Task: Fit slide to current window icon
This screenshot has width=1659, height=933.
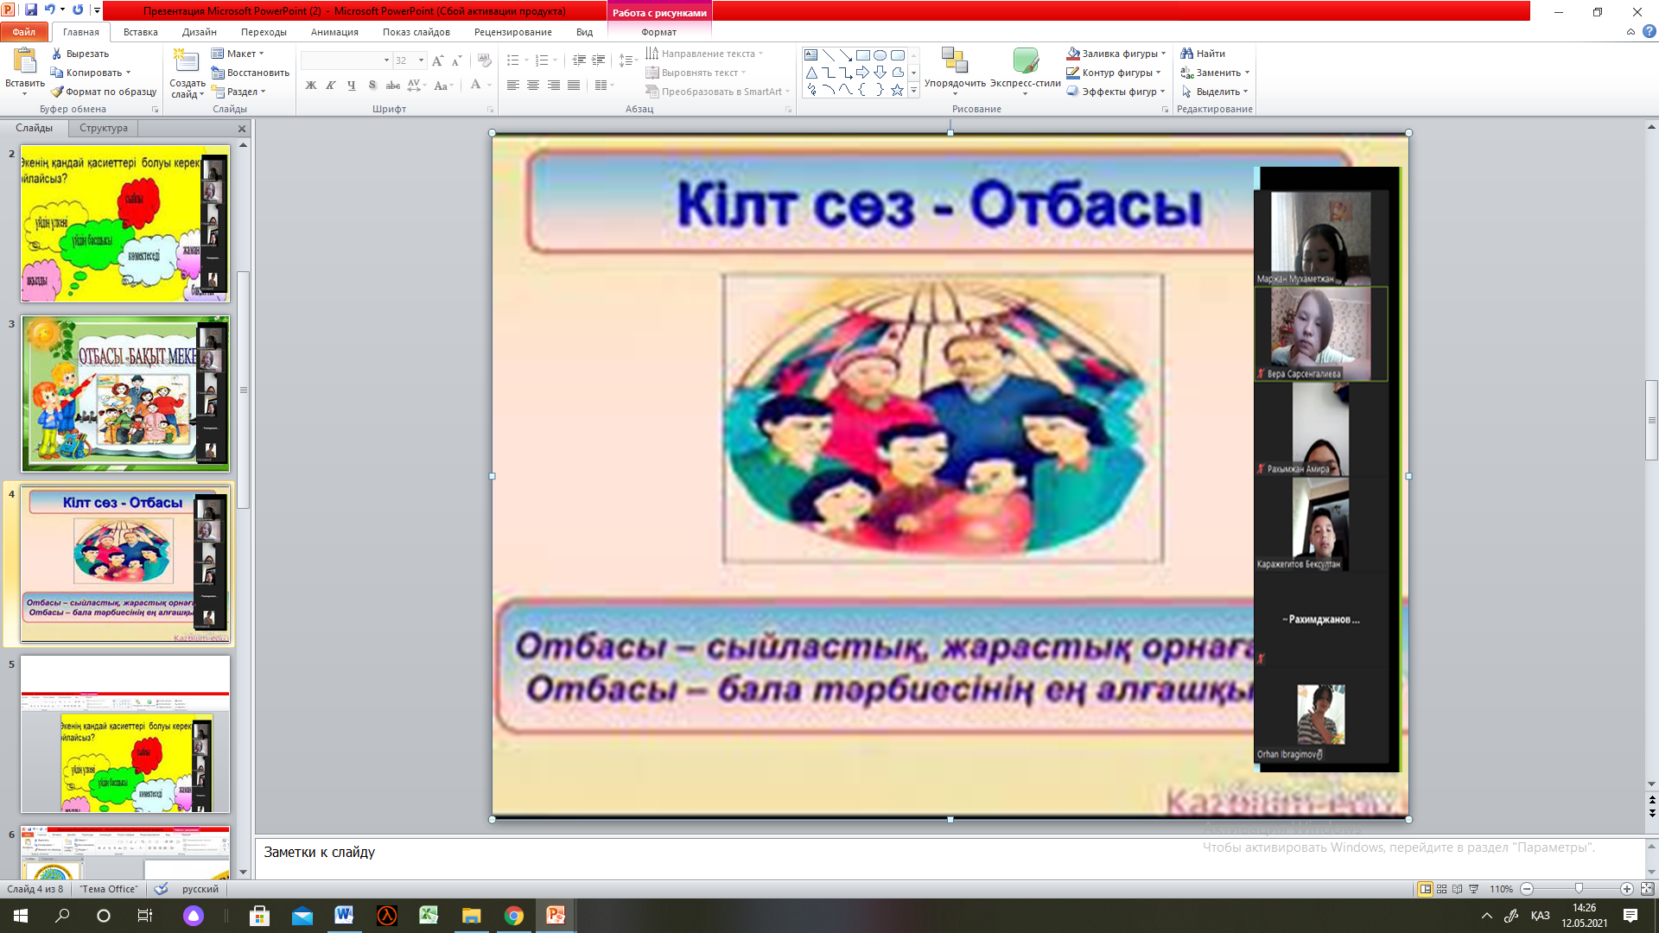Action: pyautogui.click(x=1647, y=889)
